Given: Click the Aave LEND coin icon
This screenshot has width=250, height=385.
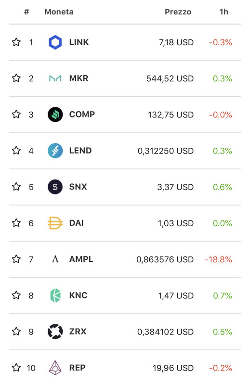Looking at the screenshot, I should coord(55,151).
